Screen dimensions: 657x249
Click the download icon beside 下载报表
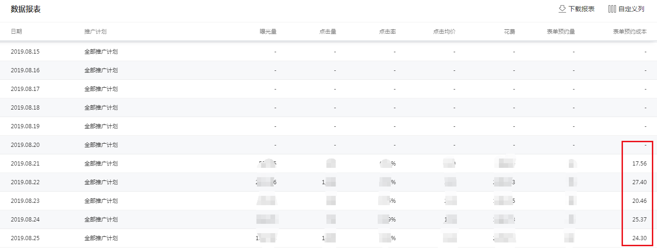[562, 9]
